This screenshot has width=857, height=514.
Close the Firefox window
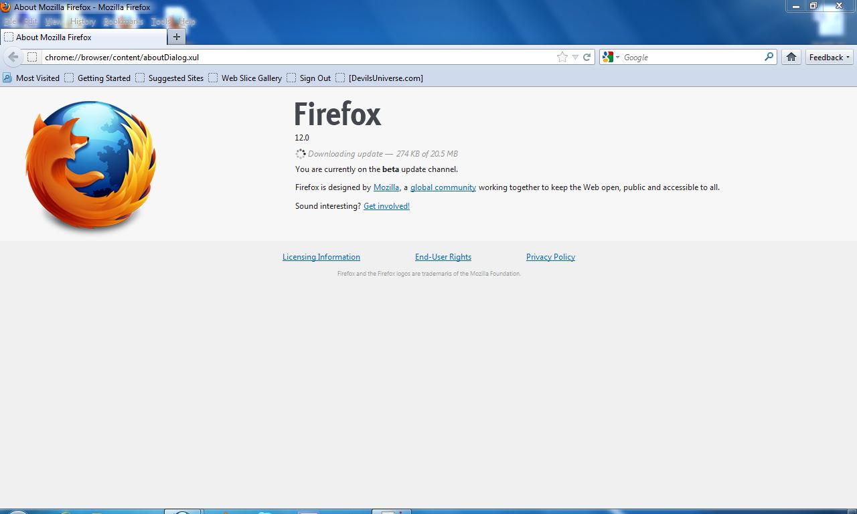pos(839,6)
